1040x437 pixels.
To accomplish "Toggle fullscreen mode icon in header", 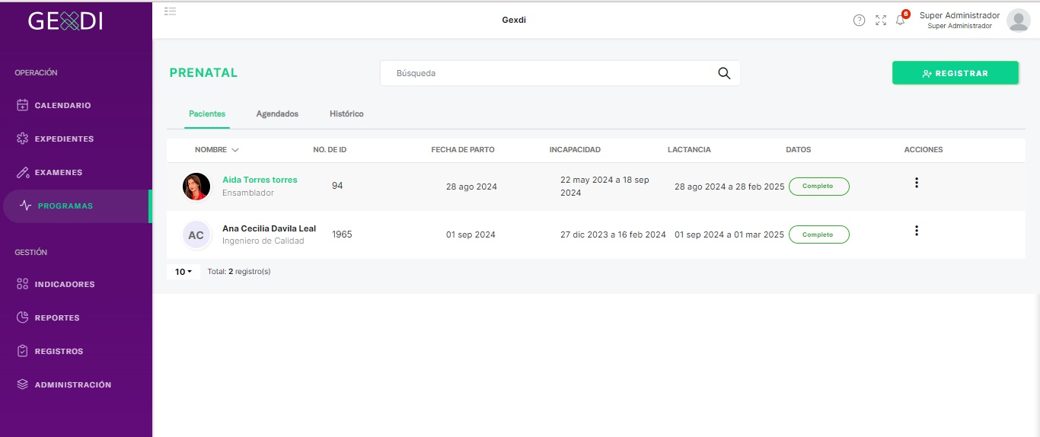I will coord(881,21).
